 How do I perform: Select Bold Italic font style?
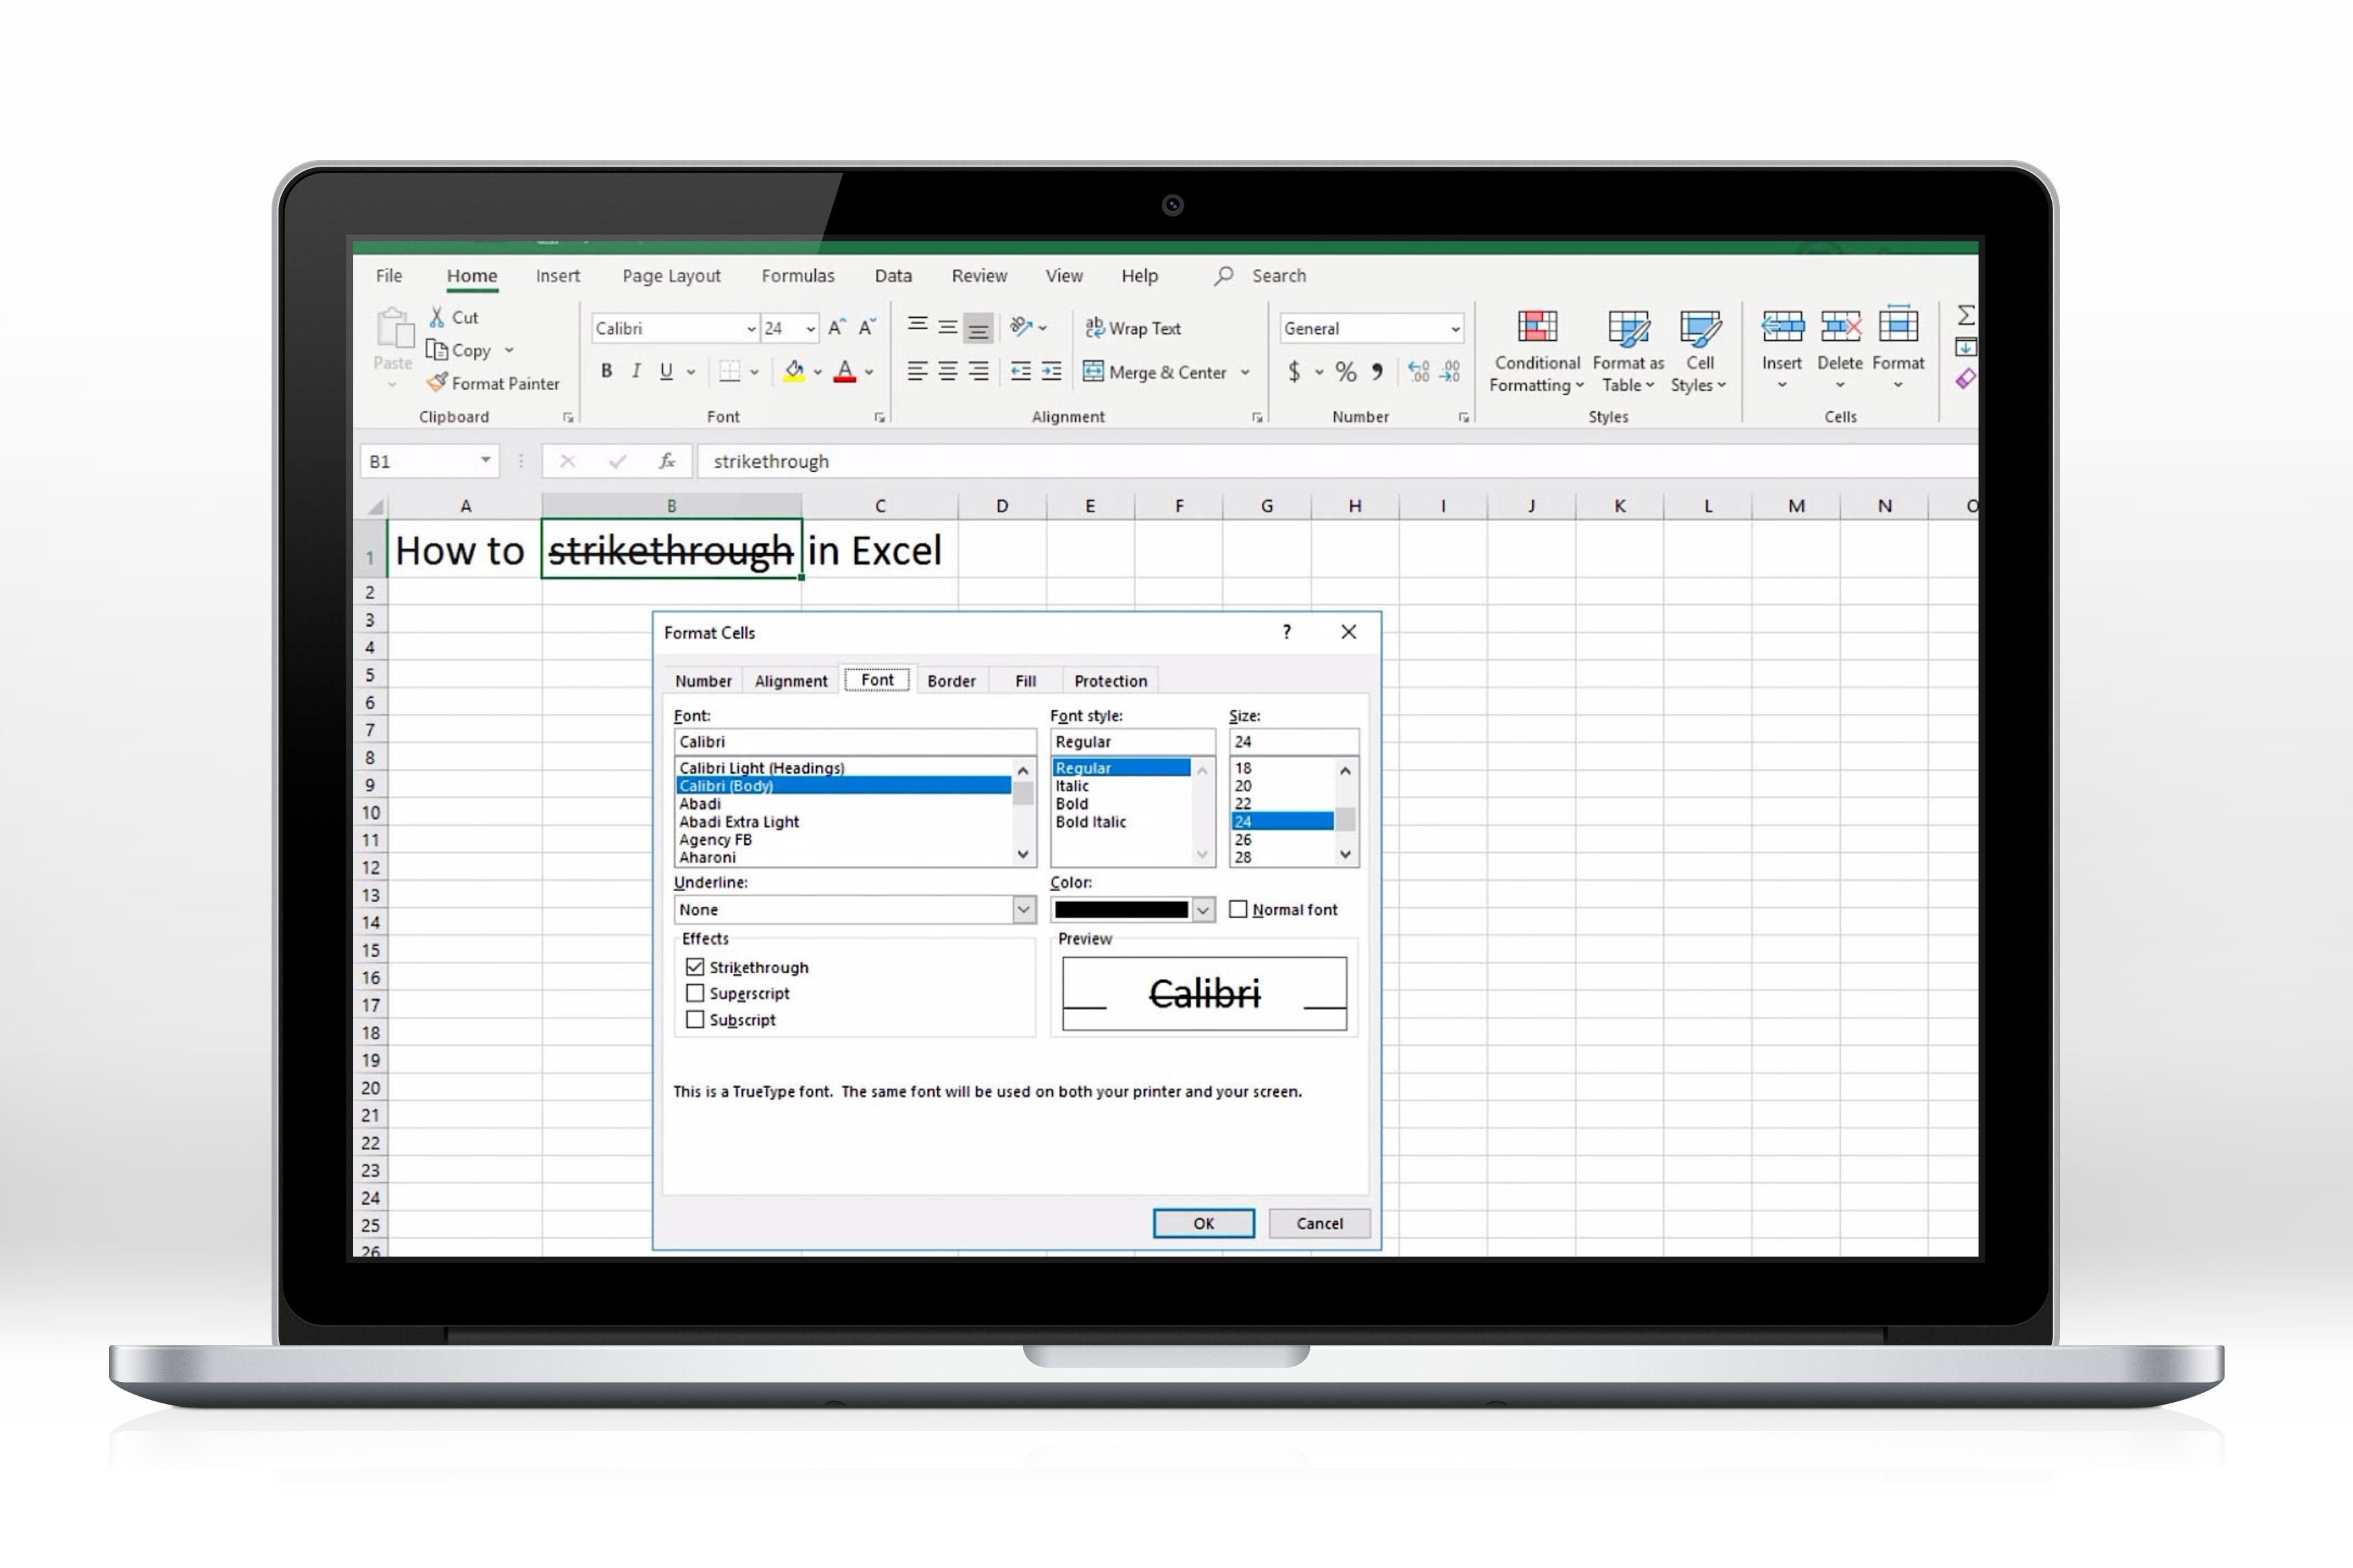pyautogui.click(x=1090, y=822)
